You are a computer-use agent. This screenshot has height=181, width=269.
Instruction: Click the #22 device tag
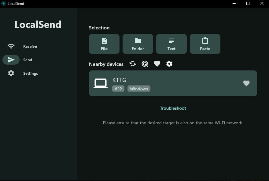[118, 89]
